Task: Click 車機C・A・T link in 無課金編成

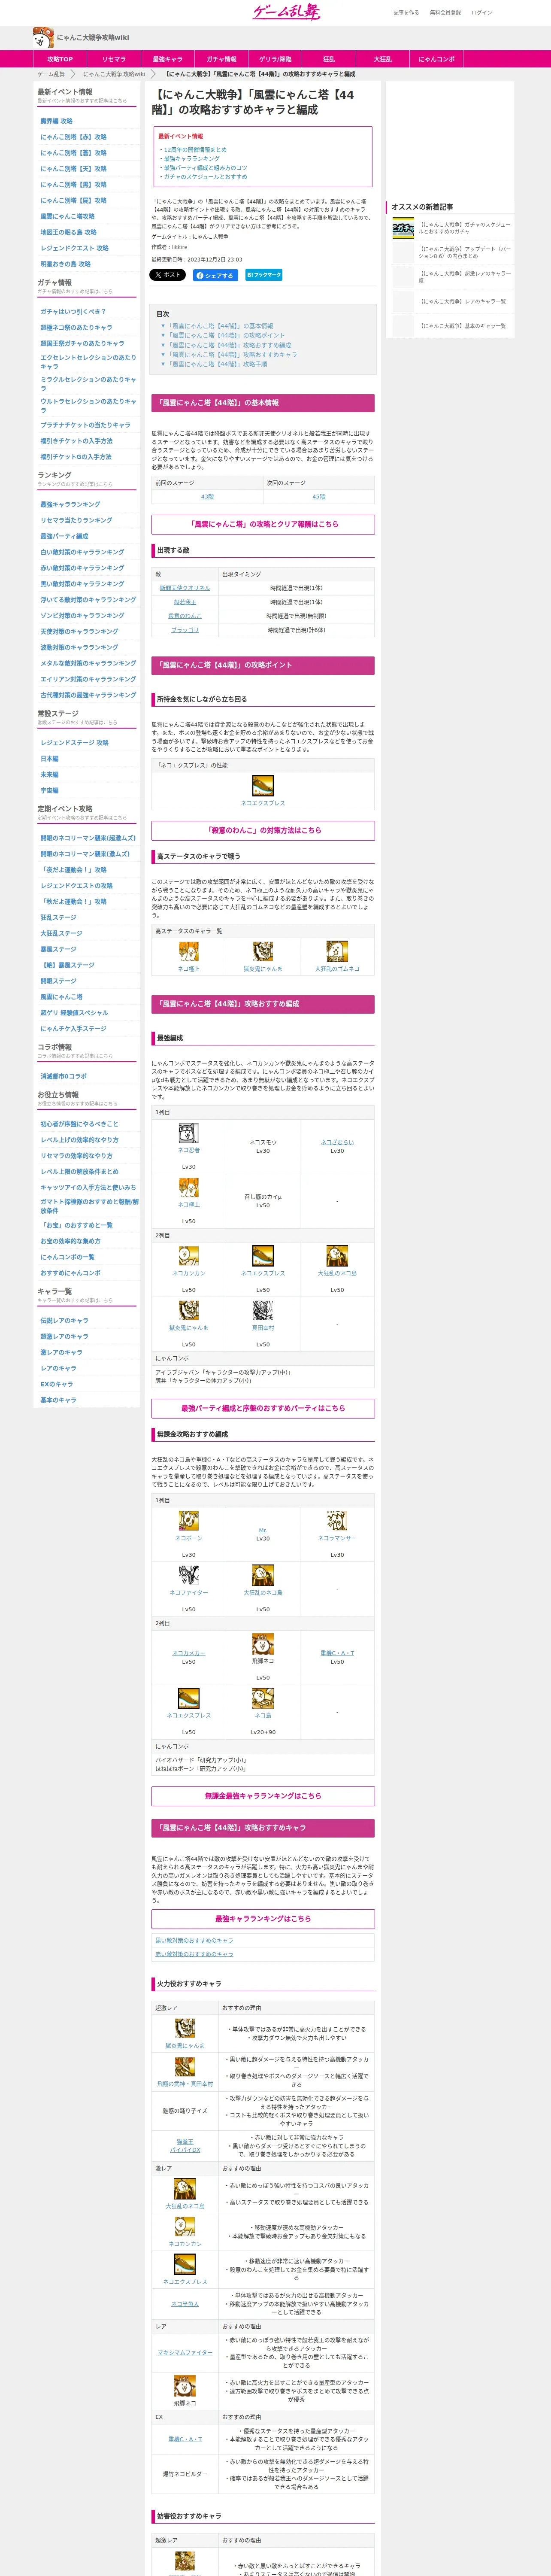Action: (x=337, y=1653)
